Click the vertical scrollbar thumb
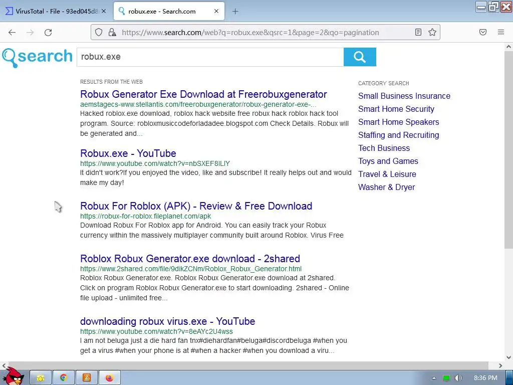The height and width of the screenshot is (385, 513). [x=508, y=149]
